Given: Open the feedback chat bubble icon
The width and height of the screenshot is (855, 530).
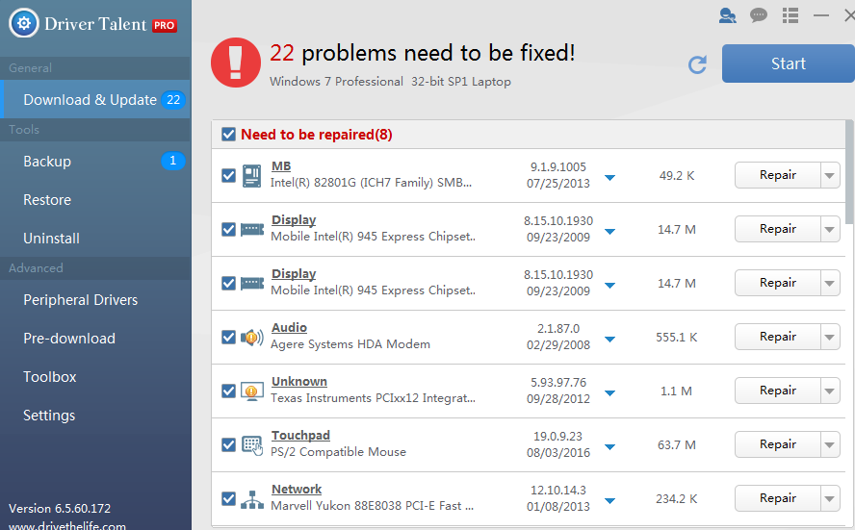Looking at the screenshot, I should click(x=758, y=15).
